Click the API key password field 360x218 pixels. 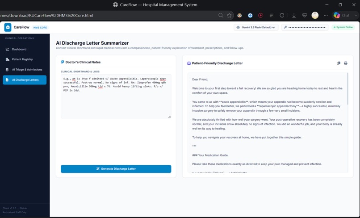click(305, 27)
